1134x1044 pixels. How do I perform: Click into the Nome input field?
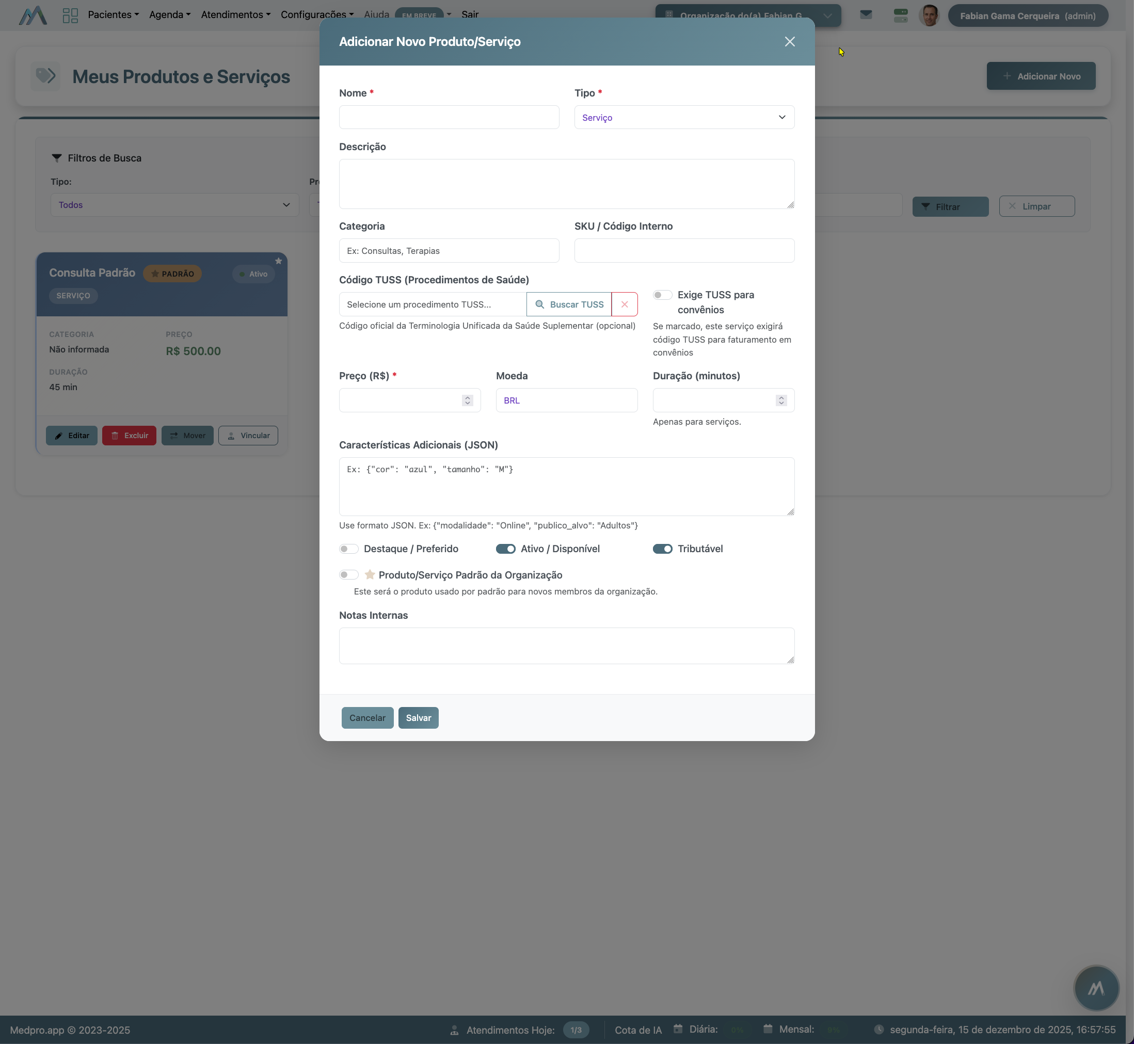click(x=449, y=118)
